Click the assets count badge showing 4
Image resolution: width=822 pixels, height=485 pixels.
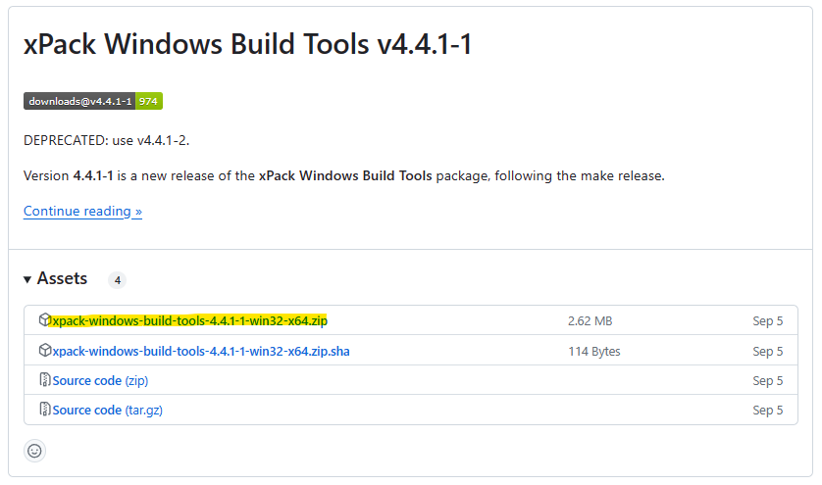(x=118, y=280)
